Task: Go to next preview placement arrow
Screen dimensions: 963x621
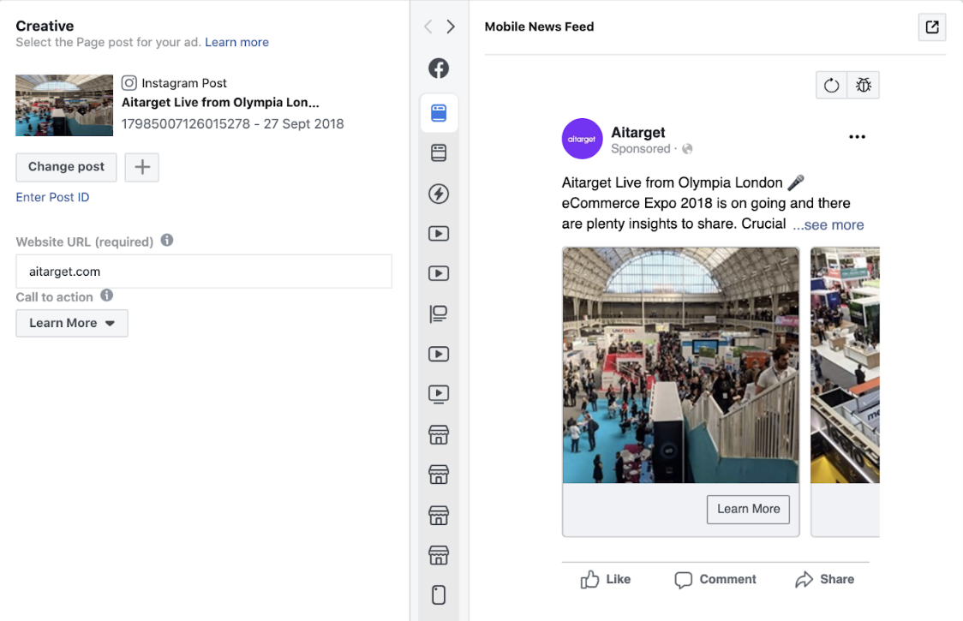Action: point(451,27)
